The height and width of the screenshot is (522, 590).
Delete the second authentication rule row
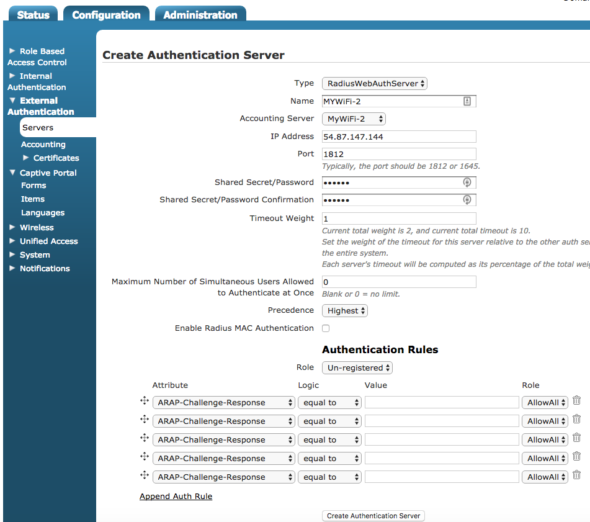click(576, 419)
